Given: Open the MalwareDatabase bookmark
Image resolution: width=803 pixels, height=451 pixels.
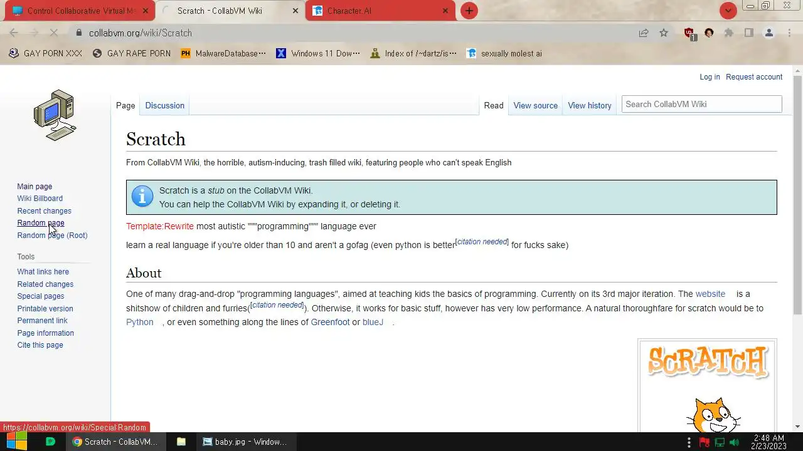Looking at the screenshot, I should (223, 53).
